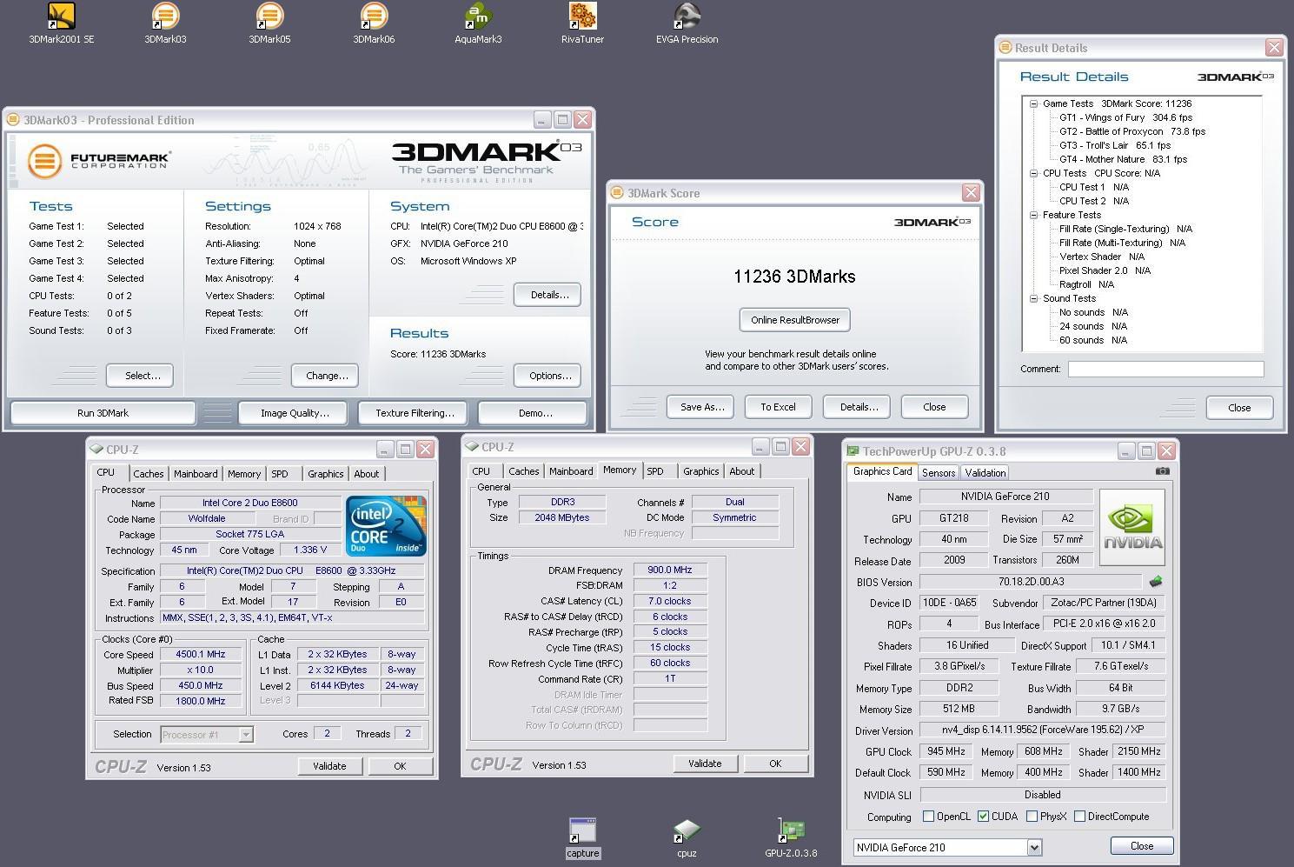Click the GPU-Z screenshot camera icon
Viewport: 1294px width, 867px height.
(1162, 471)
